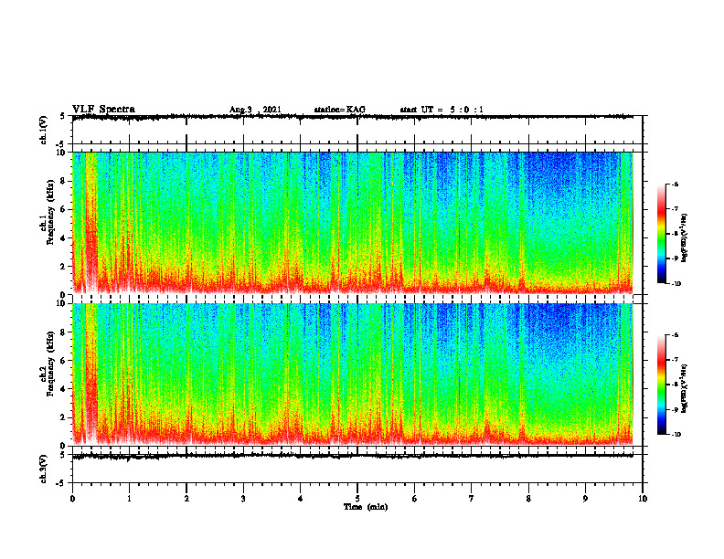Image resolution: width=724 pixels, height=559 pixels.
Task: Click the "-6" label on ch.1 colorbar
Action: pyautogui.click(x=675, y=185)
